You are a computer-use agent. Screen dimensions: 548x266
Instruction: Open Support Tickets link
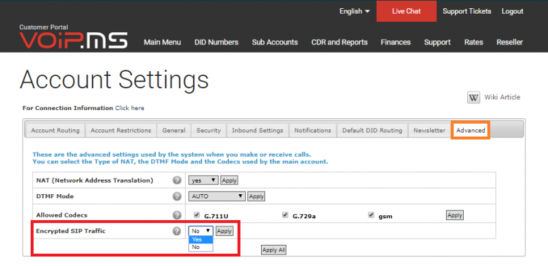(x=467, y=11)
